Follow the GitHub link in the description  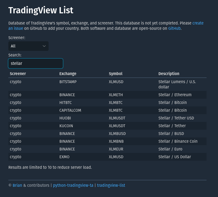click(174, 29)
